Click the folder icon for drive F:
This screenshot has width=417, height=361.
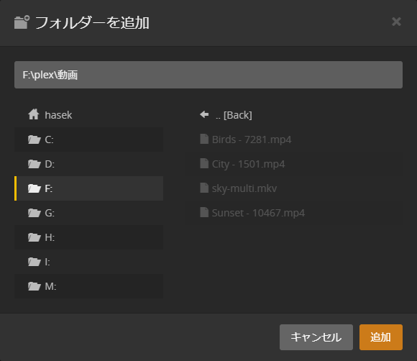point(35,188)
